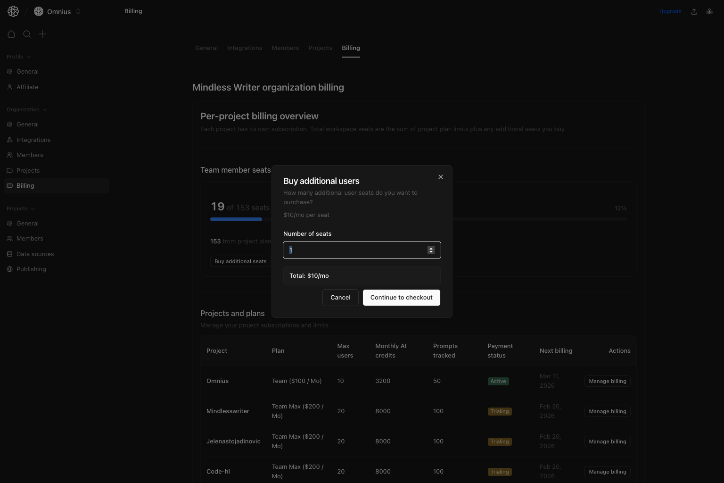Select the Integrations icon under Organization

coord(10,140)
